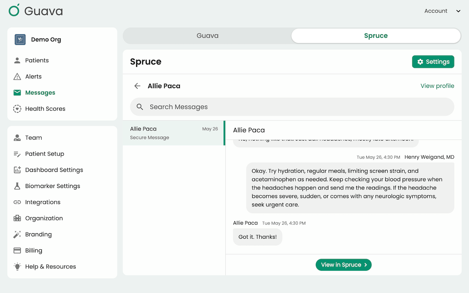Click the Allie Paca conversation header
Image resolution: width=469 pixels, height=293 pixels.
(x=249, y=130)
